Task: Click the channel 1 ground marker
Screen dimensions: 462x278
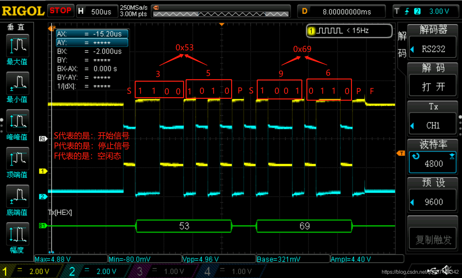Action: click(x=43, y=171)
